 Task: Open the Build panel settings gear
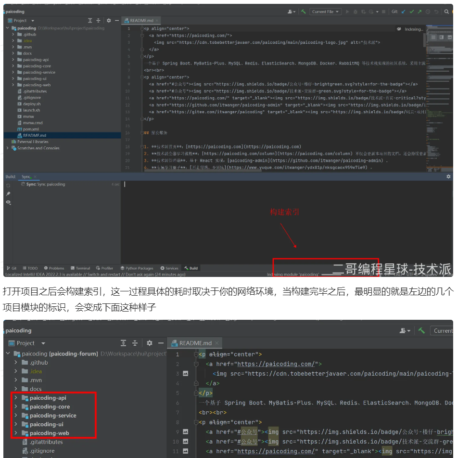[448, 176]
